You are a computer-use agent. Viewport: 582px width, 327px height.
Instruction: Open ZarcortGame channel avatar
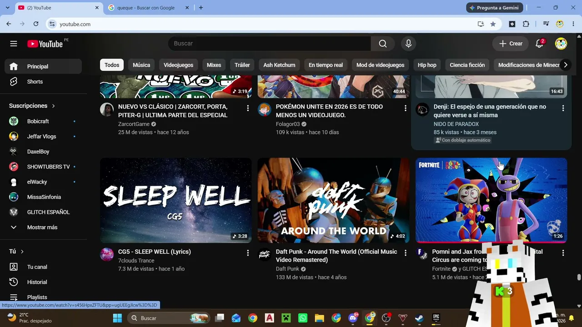point(107,109)
